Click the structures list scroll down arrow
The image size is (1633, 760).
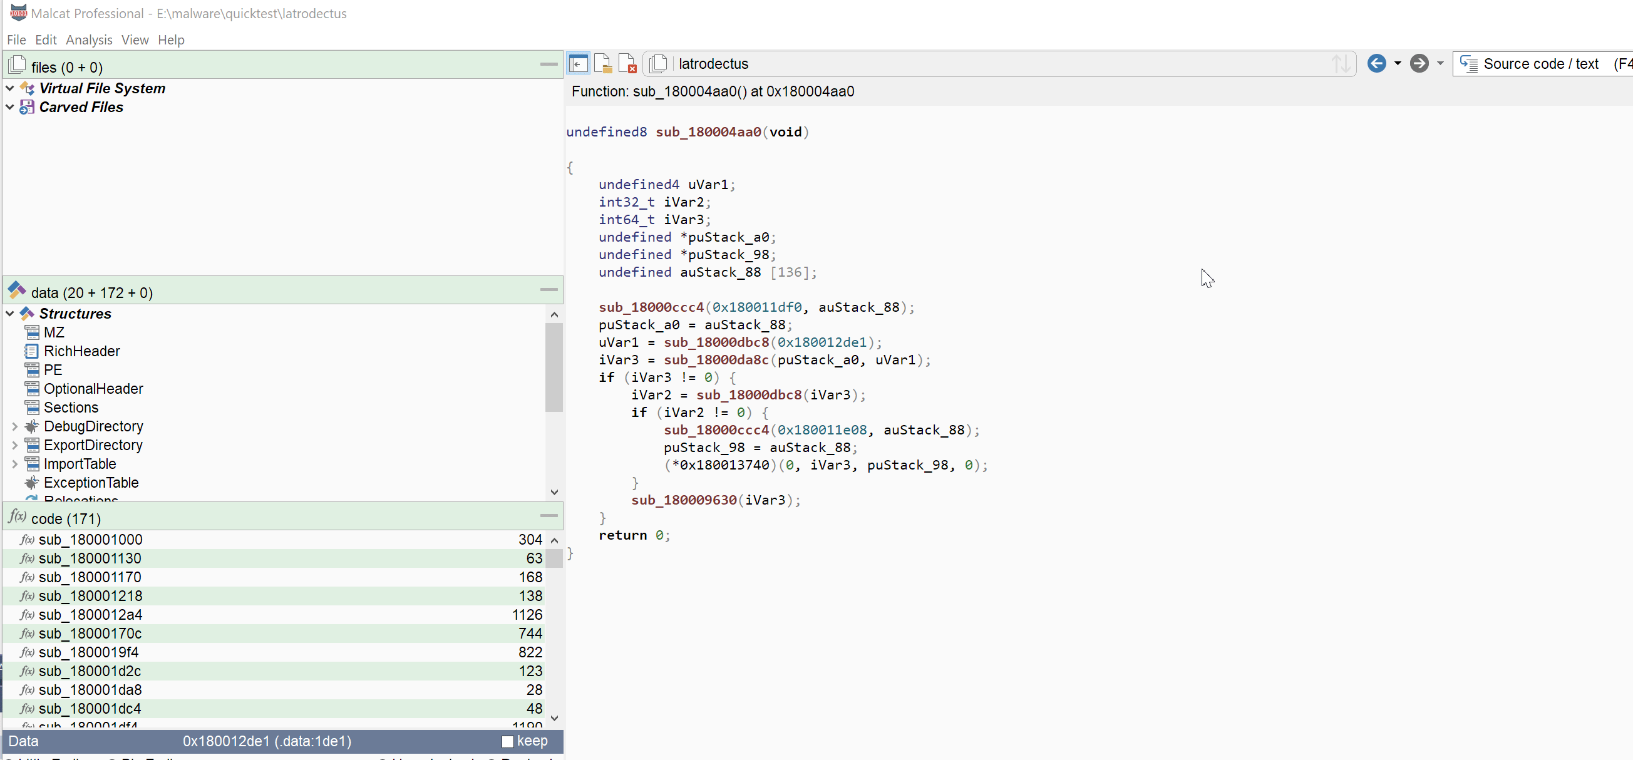pyautogui.click(x=554, y=493)
